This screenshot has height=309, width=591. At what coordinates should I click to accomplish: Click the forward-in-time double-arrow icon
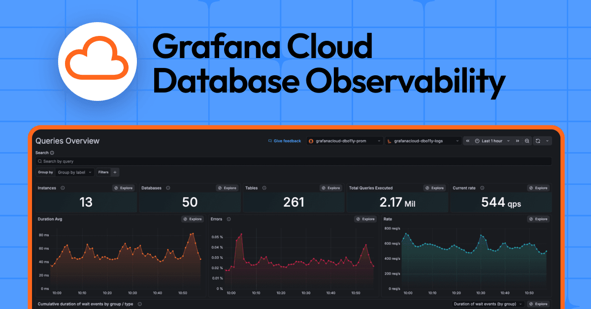click(x=518, y=141)
